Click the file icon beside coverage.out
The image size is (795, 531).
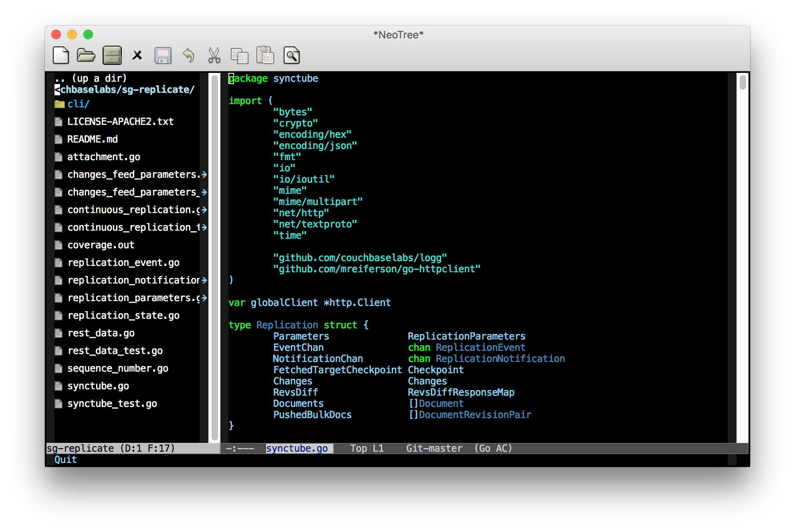[x=59, y=245]
